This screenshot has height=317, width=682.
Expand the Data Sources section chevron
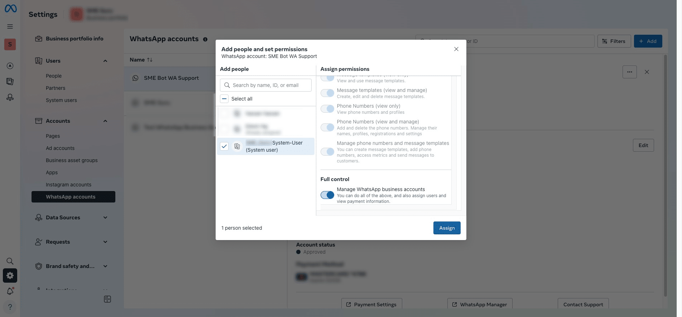105,218
